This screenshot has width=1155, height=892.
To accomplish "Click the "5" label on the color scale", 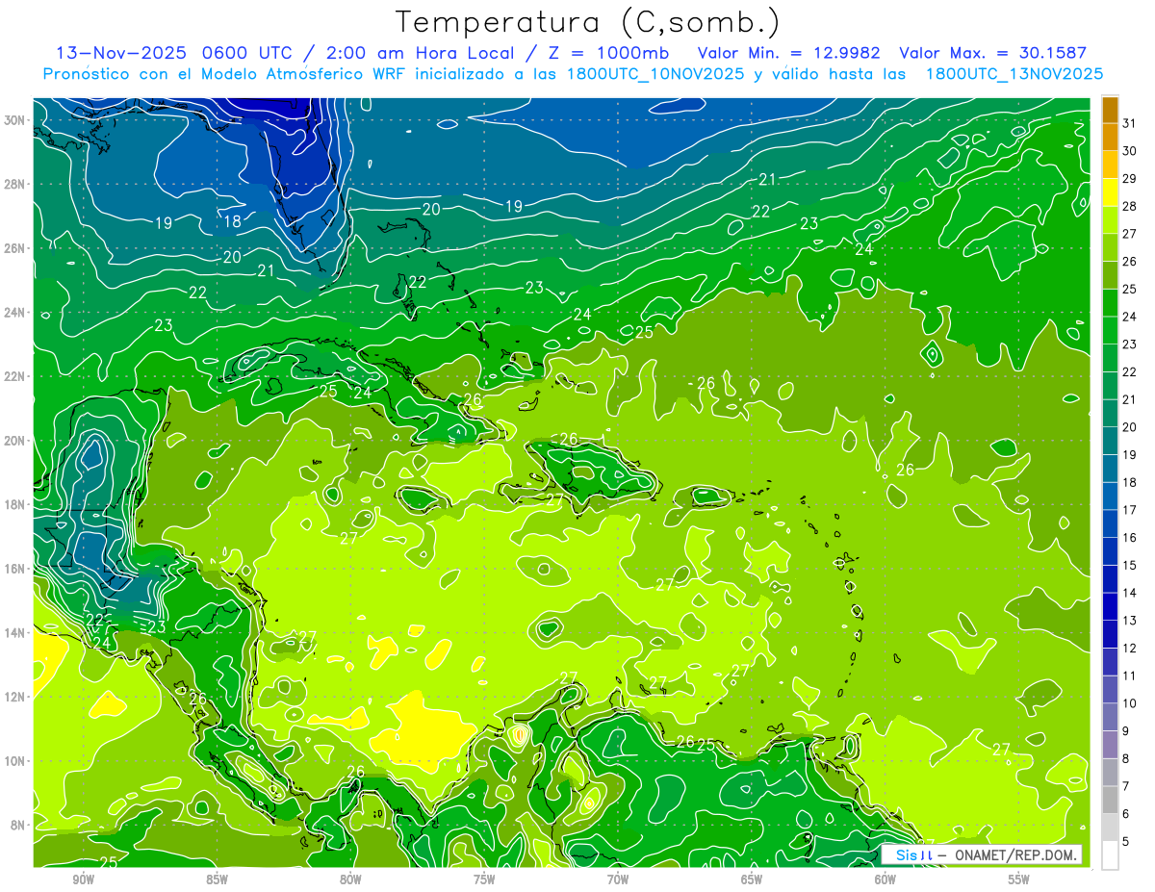I will [x=1126, y=842].
